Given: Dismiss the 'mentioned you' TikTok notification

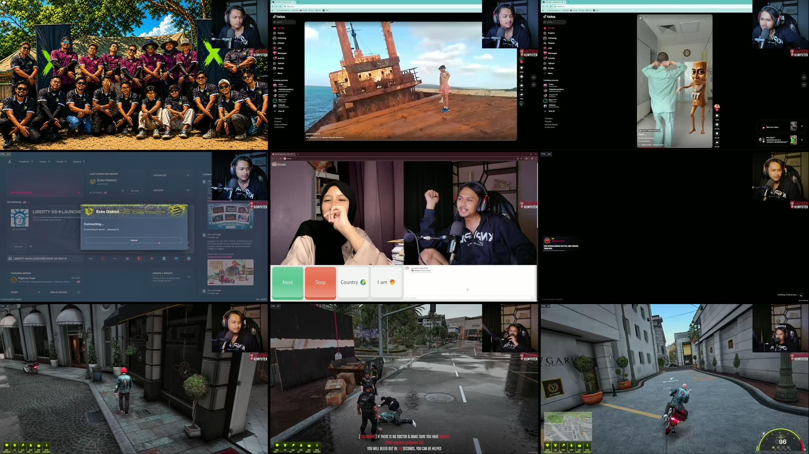Looking at the screenshot, I should coord(802,140).
